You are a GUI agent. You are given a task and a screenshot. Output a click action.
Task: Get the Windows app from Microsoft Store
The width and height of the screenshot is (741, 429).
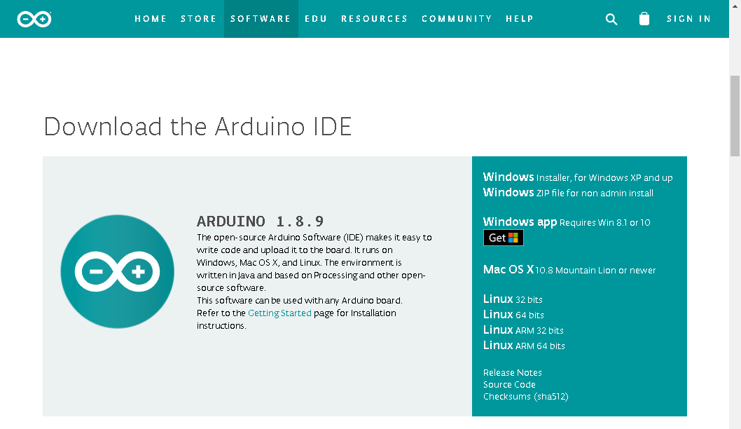504,238
